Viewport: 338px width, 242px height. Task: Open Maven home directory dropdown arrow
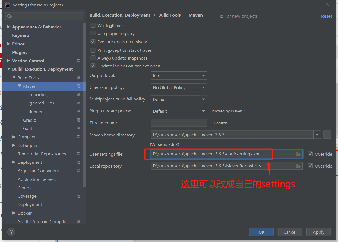coord(317,135)
